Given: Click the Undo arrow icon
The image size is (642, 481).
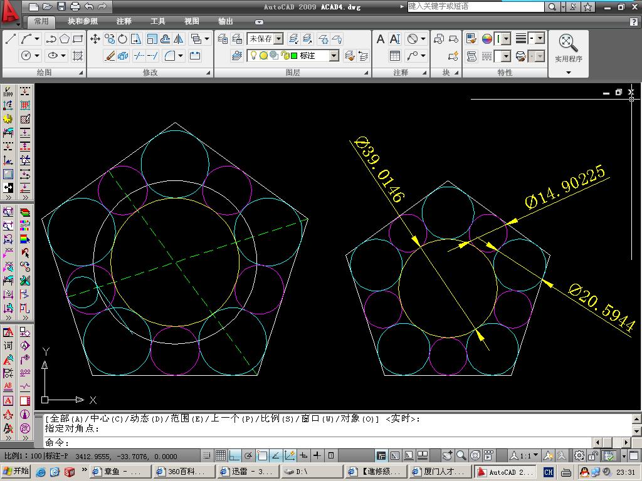Looking at the screenshot, I should click(x=89, y=6).
